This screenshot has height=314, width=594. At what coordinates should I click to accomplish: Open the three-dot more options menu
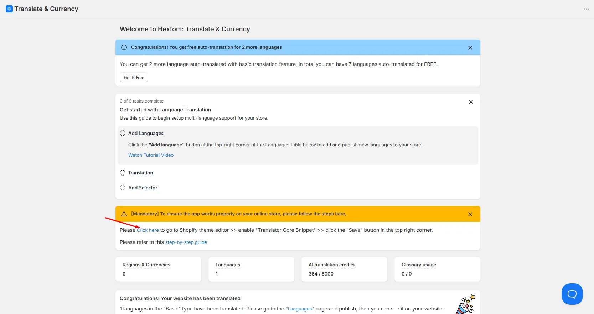point(587,9)
